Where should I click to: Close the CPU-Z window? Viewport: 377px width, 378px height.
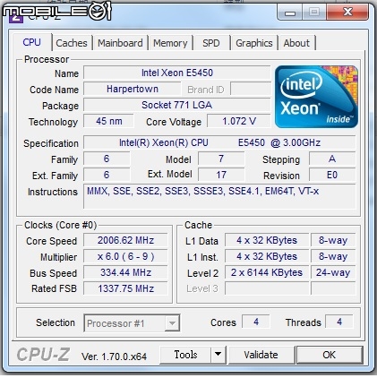(347, 13)
